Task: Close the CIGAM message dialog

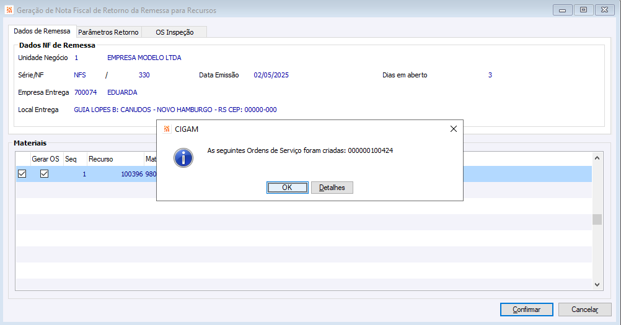Action: [454, 129]
